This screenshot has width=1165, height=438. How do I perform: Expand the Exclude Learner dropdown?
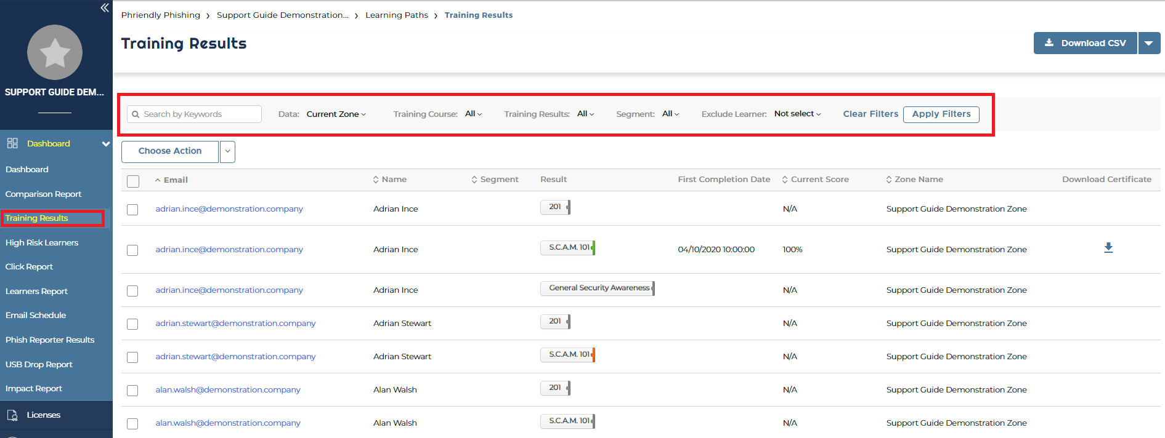point(797,114)
